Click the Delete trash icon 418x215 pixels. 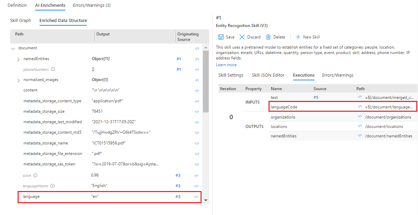pos(268,37)
